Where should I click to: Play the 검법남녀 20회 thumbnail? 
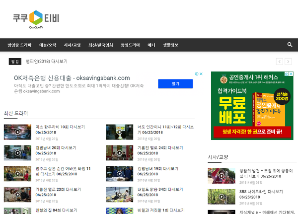tap(17, 153)
